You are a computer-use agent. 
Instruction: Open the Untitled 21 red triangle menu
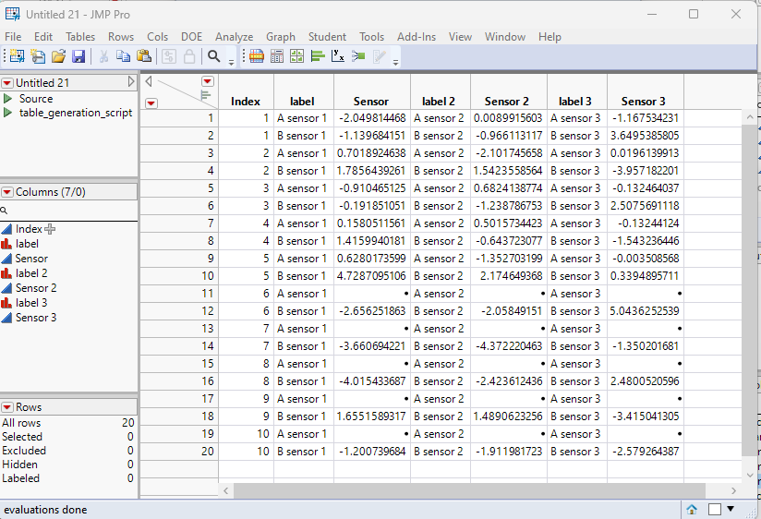pyautogui.click(x=7, y=83)
